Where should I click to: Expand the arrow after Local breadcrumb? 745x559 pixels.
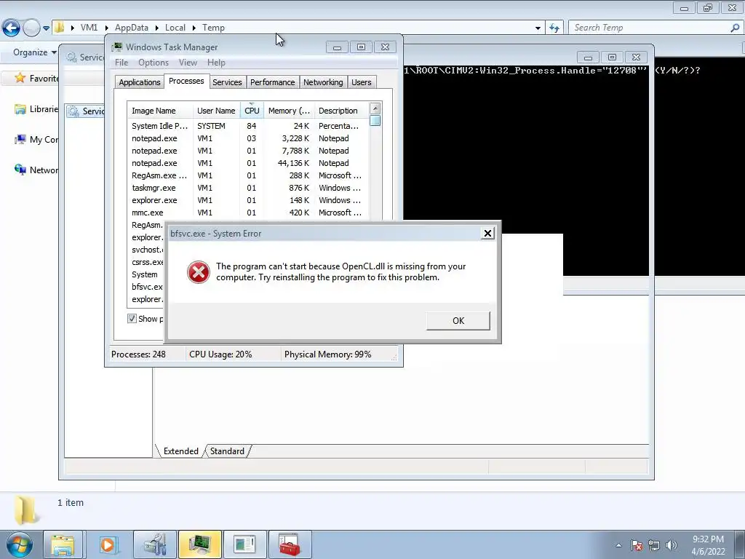(194, 28)
